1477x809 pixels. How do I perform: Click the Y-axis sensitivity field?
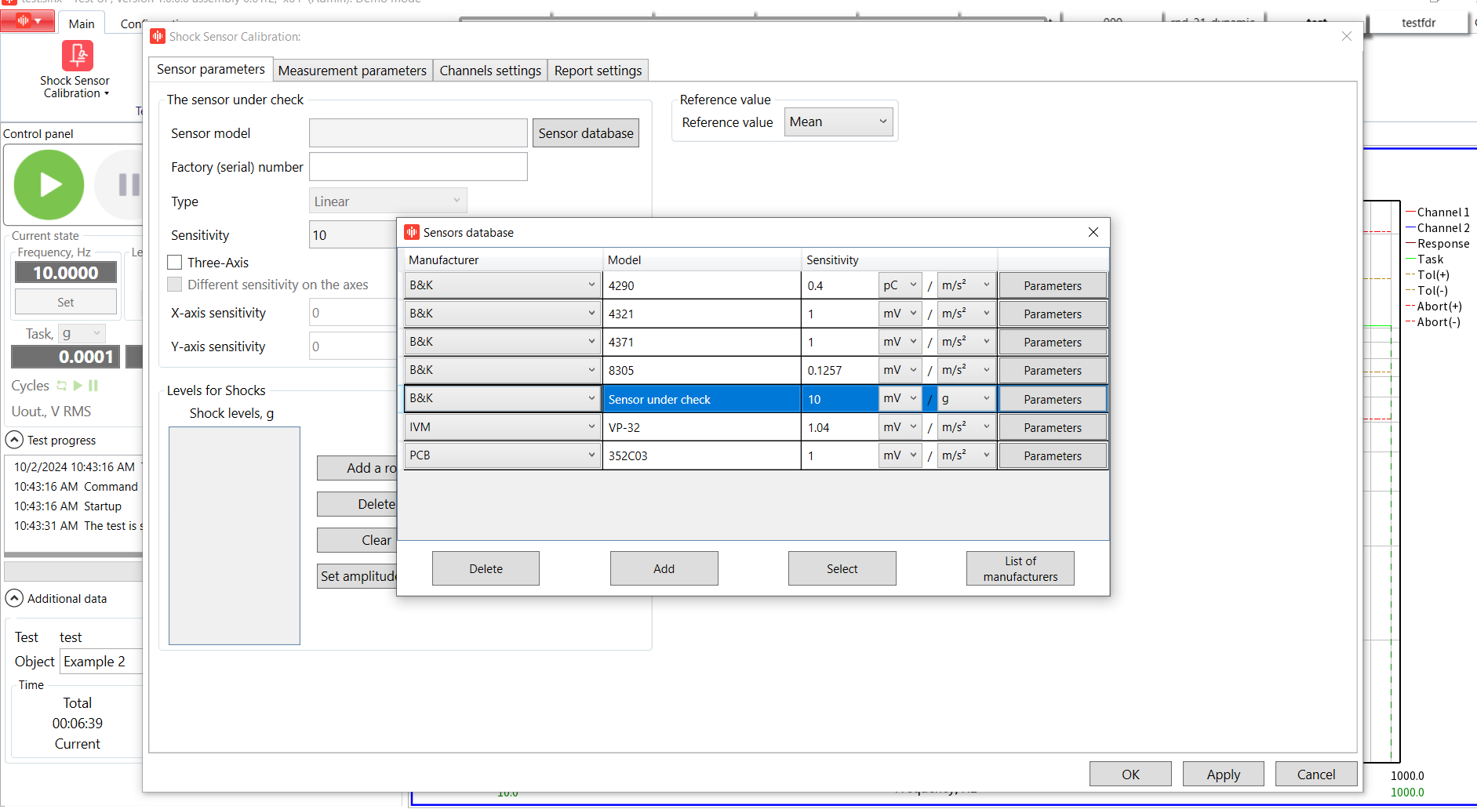point(353,346)
